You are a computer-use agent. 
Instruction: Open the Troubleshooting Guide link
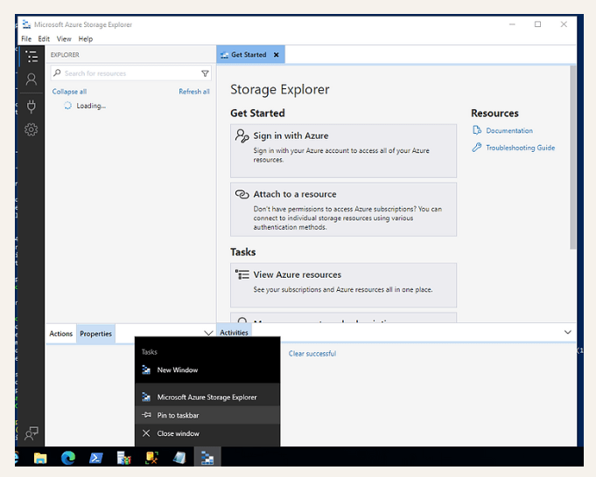521,148
